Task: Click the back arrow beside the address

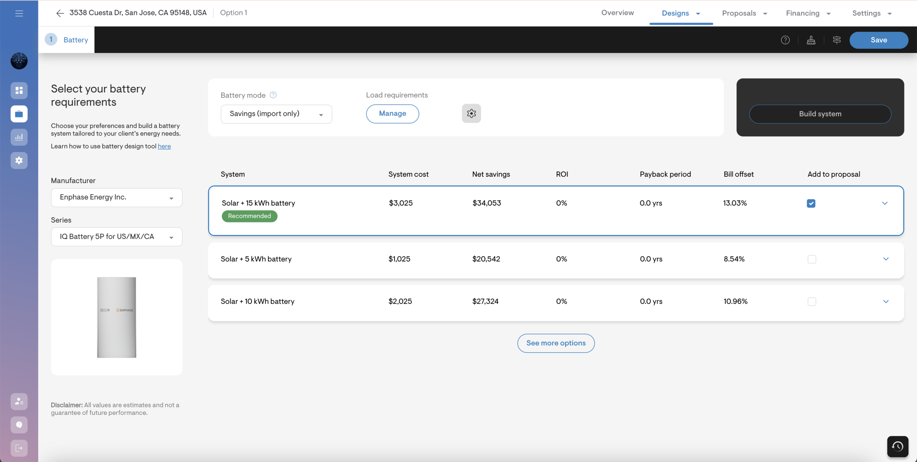Action: (60, 13)
